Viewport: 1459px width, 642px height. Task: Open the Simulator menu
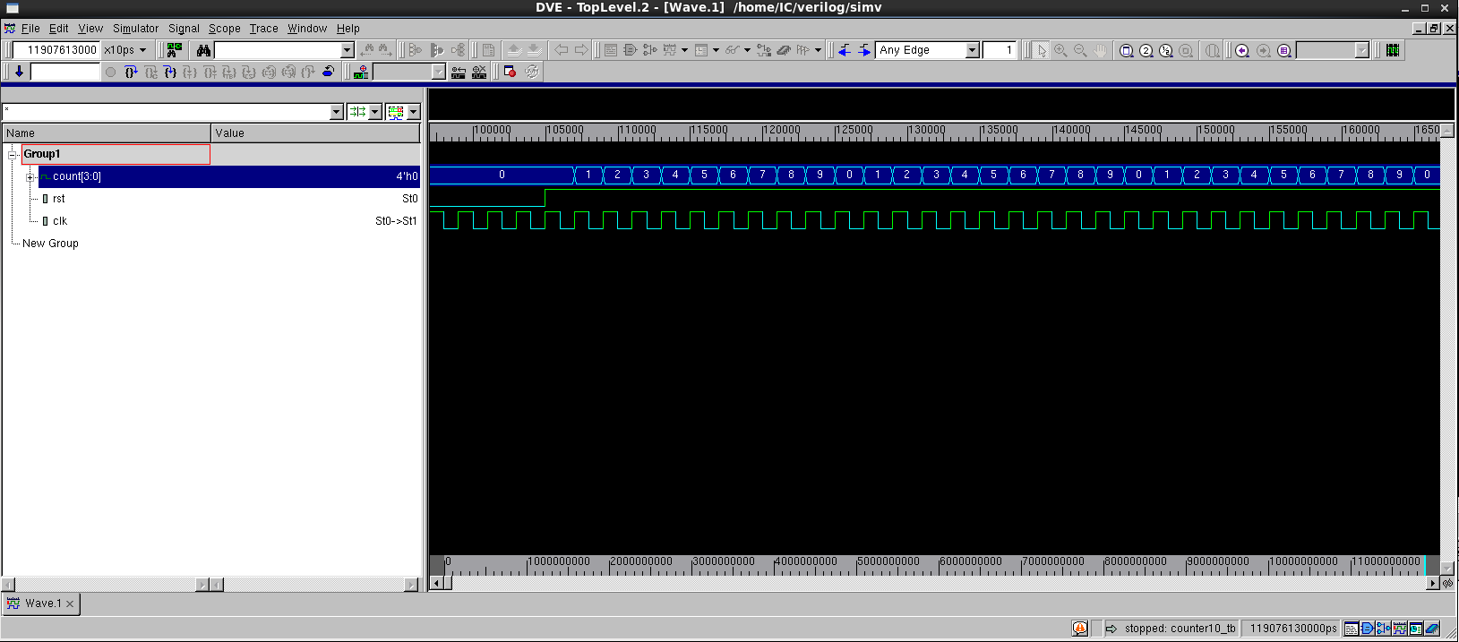135,29
